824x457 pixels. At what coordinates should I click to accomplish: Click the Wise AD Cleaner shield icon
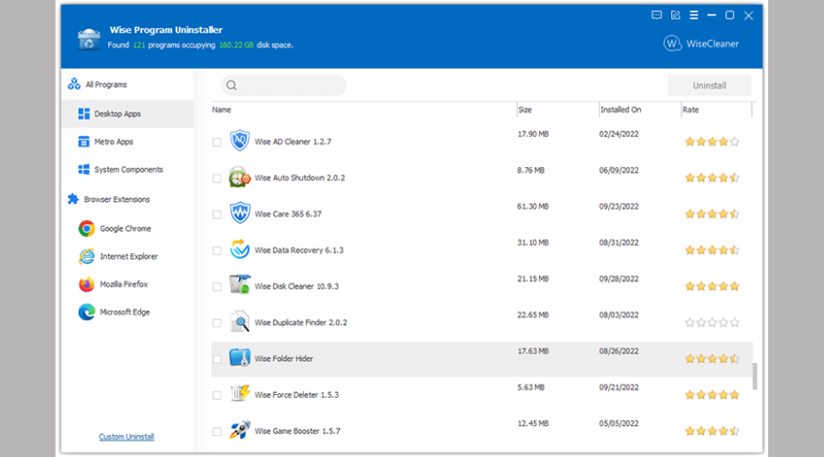click(240, 141)
